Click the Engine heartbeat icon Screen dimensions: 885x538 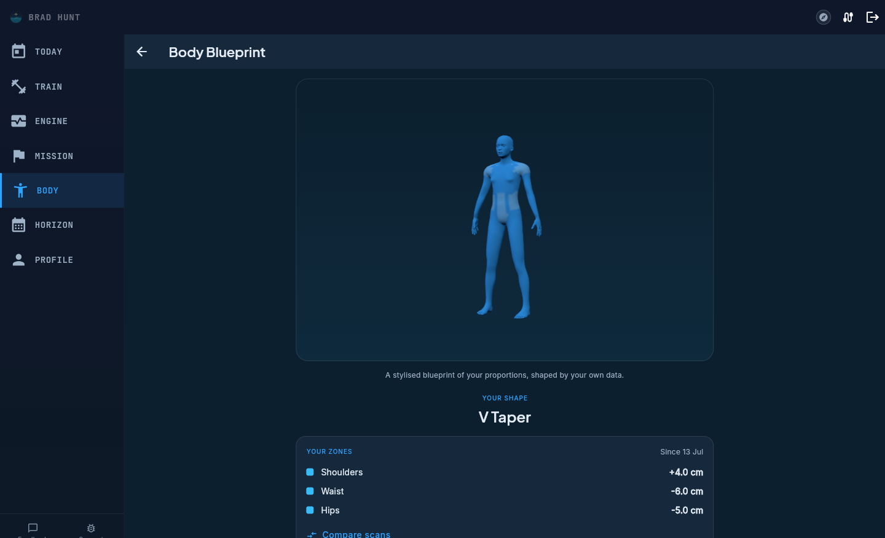click(x=18, y=121)
